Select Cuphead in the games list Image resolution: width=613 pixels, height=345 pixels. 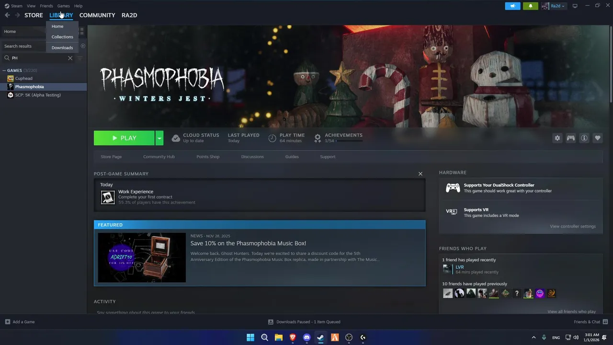click(24, 79)
